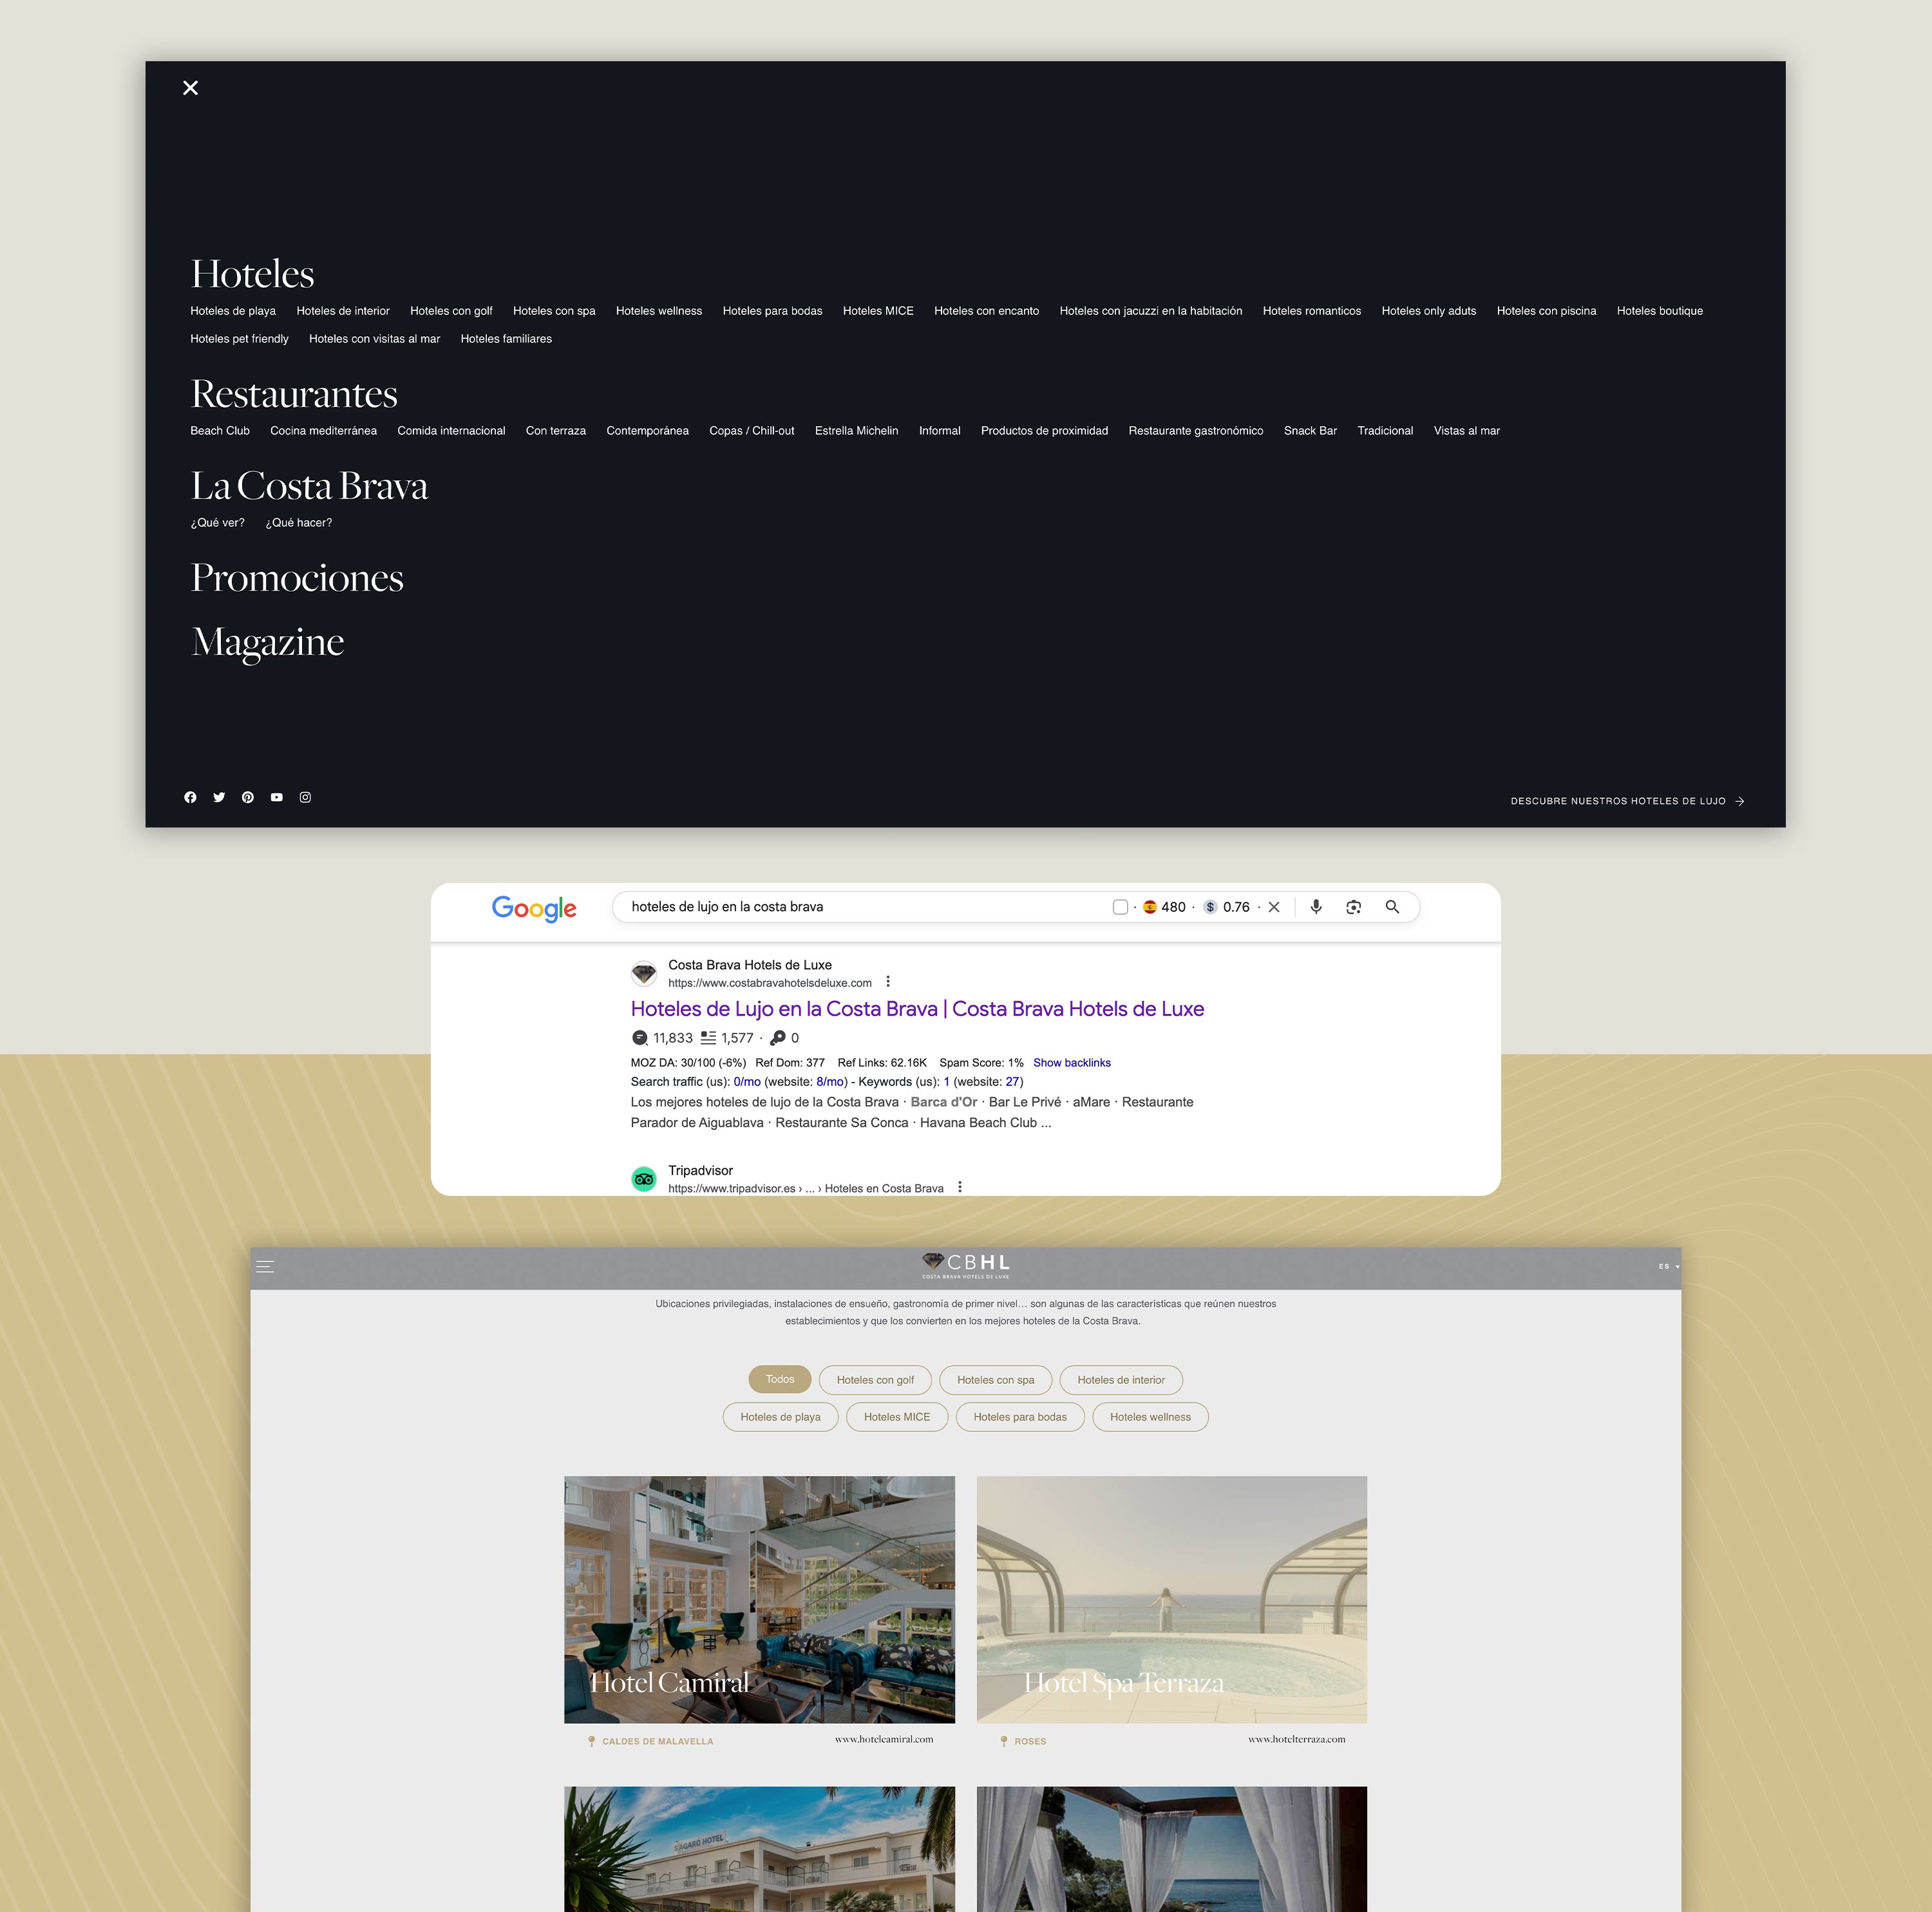Filter by Hoteles wellness pill

[x=1150, y=1417]
